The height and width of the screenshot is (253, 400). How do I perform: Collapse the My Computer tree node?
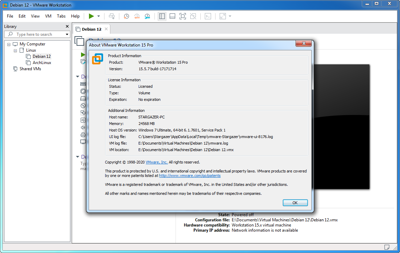9,44
